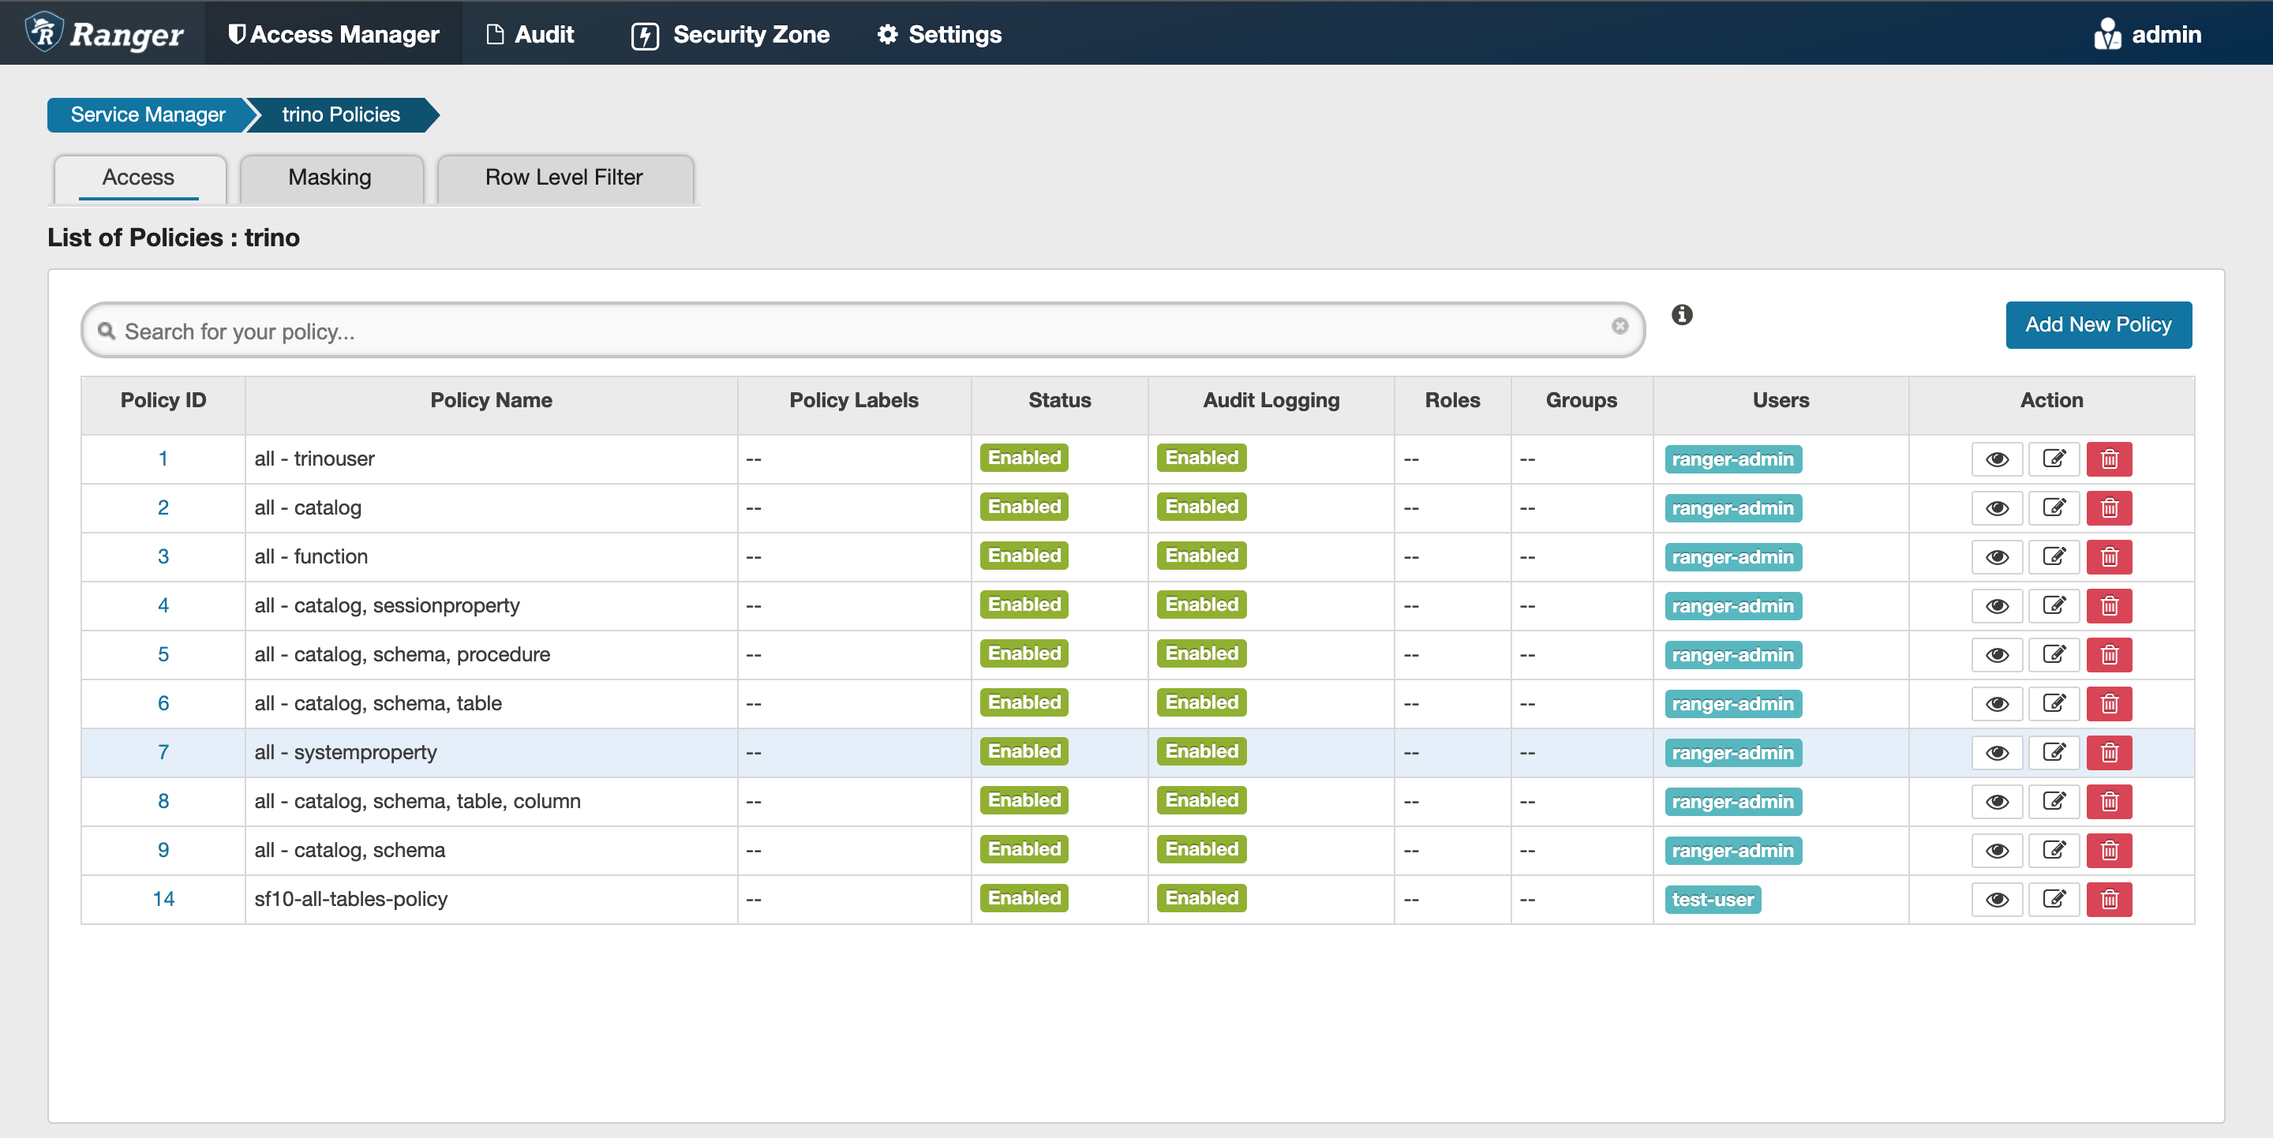Edit all - catalog, schema, table, column policy
This screenshot has width=2273, height=1138.
click(x=2054, y=802)
